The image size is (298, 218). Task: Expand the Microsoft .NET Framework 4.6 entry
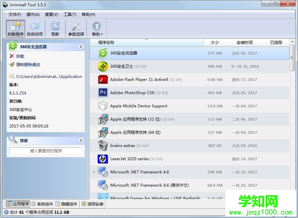coord(94,172)
